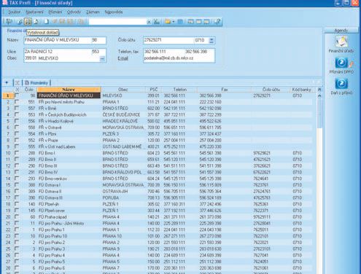Click the HRADEC KRÁLOVÉ Obec cell

point(123,121)
